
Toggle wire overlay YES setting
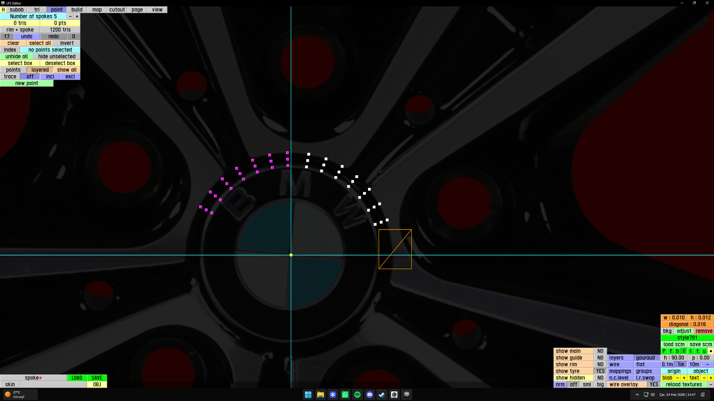pyautogui.click(x=654, y=385)
